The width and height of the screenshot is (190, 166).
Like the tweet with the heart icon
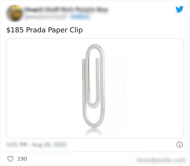pyautogui.click(x=10, y=159)
